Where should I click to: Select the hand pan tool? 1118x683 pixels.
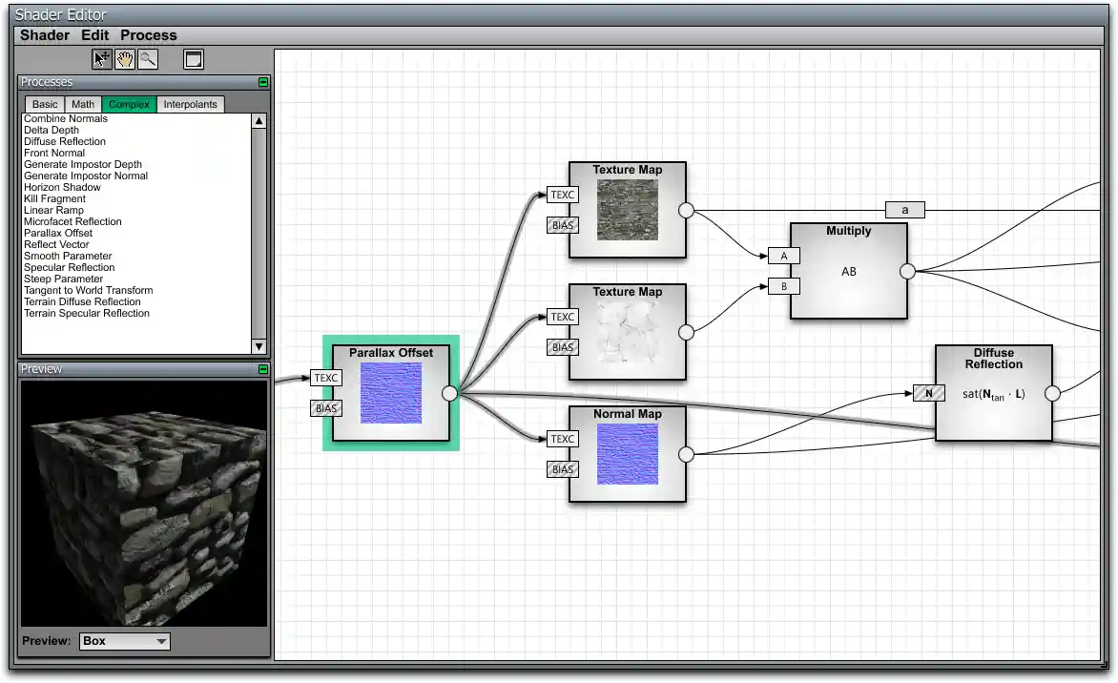pyautogui.click(x=125, y=59)
